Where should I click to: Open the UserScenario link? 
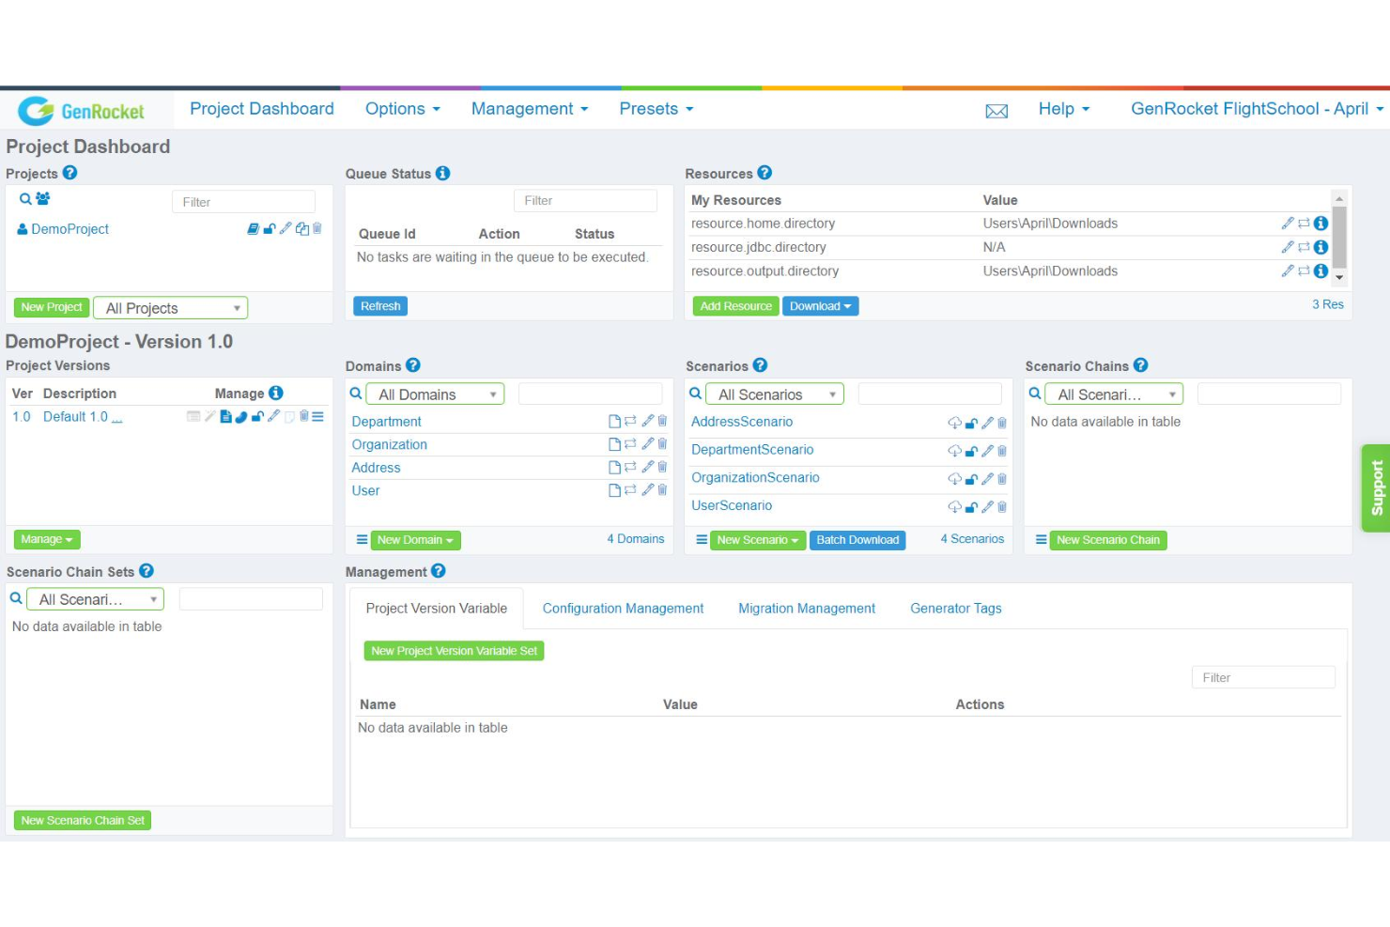732,505
